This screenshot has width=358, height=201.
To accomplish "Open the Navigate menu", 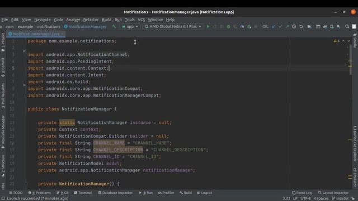I will (x=43, y=20).
